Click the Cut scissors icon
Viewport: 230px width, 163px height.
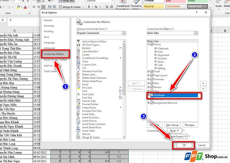click(x=78, y=68)
